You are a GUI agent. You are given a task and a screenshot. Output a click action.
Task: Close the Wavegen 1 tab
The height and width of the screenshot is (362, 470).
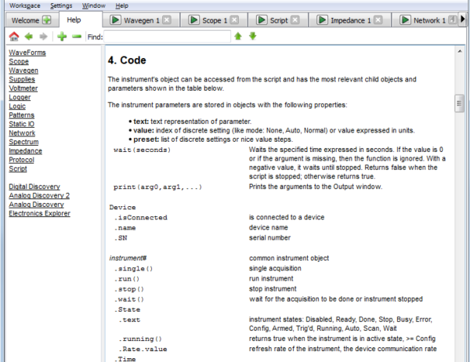coord(167,20)
